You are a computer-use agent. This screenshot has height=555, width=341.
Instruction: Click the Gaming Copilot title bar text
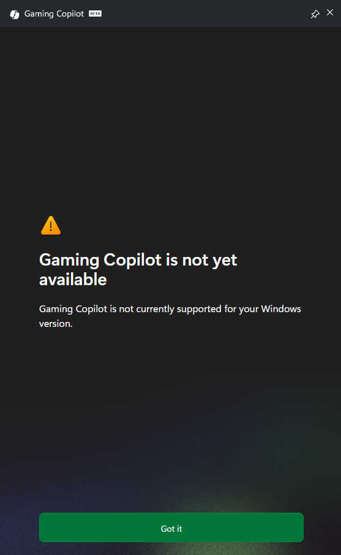(54, 14)
